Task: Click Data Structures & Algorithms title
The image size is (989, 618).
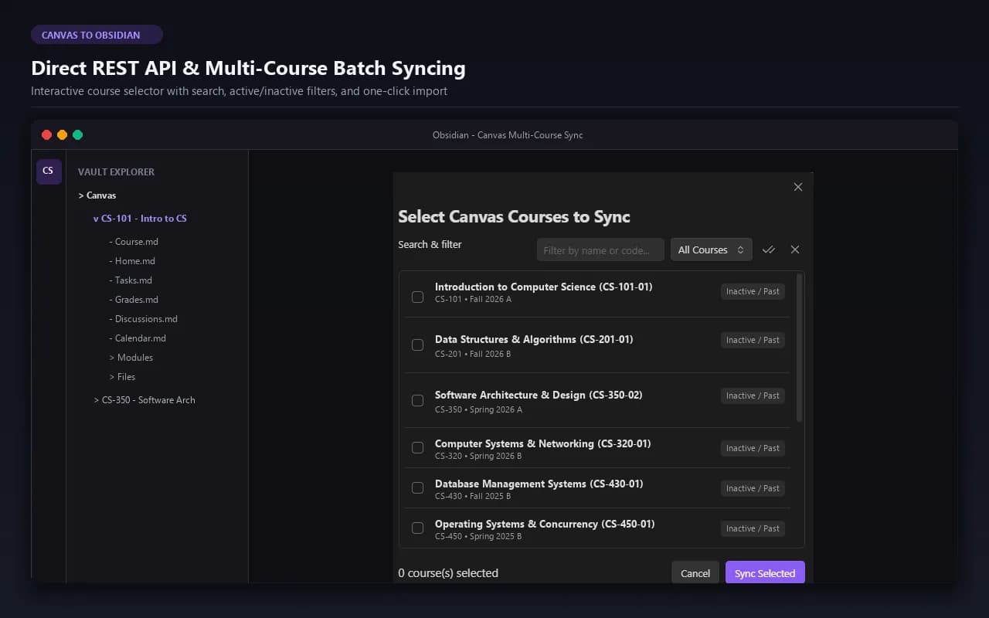Action: (x=534, y=339)
